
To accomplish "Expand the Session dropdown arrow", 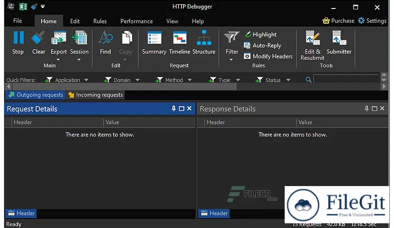I will point(79,60).
